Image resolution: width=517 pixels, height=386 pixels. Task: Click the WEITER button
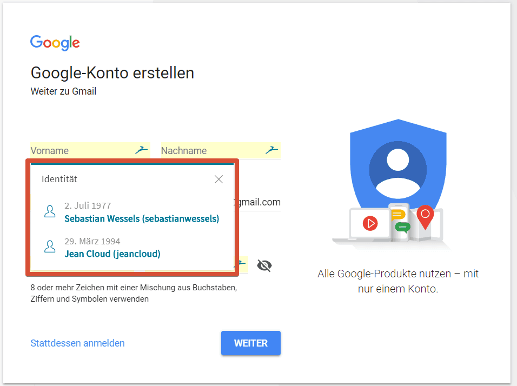coord(251,343)
